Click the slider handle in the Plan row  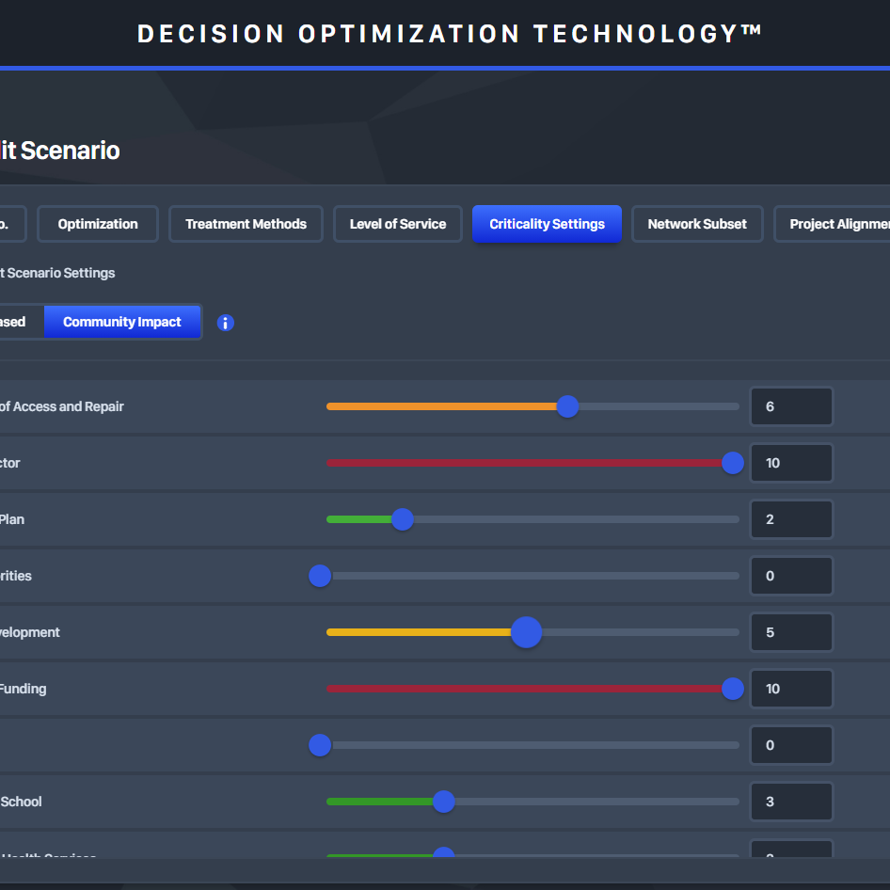coord(402,519)
